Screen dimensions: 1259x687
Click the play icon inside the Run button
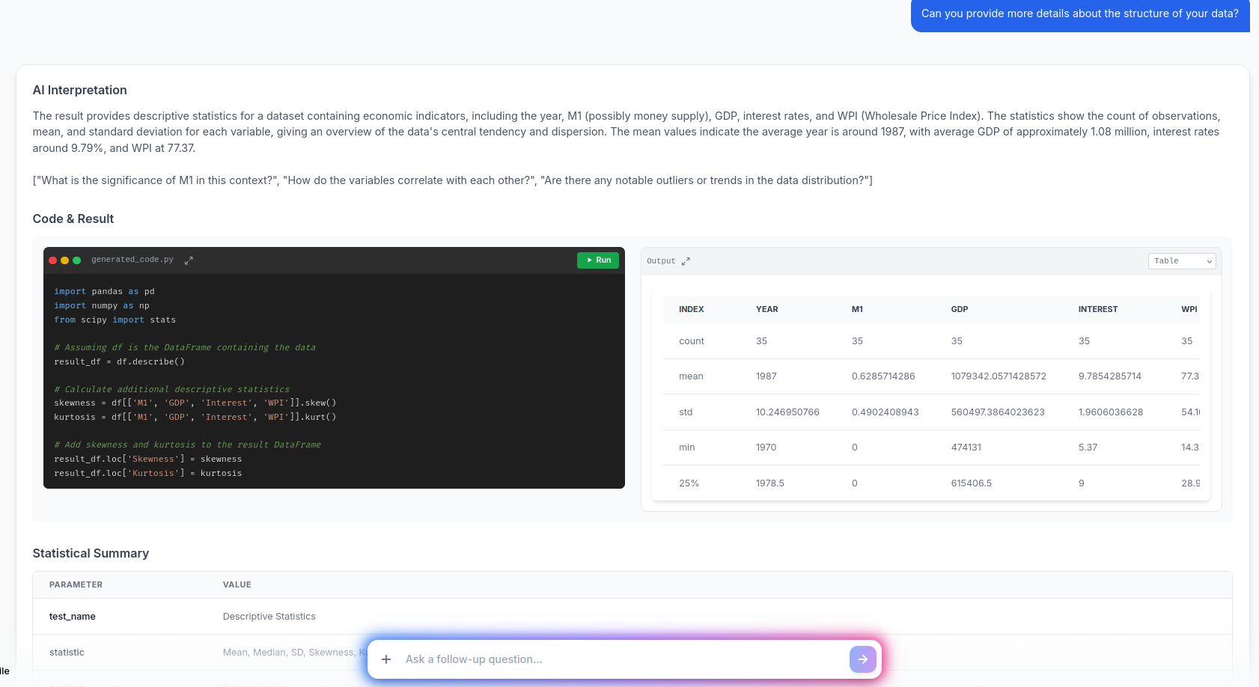click(588, 260)
